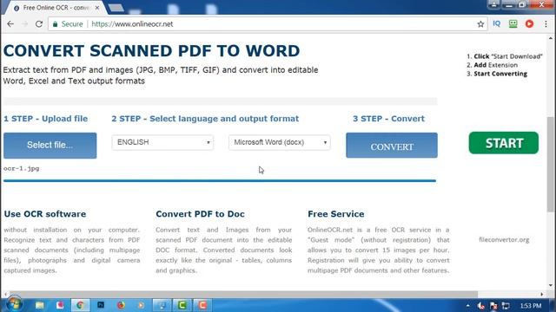Viewport: 556px width, 312px height.
Task: Show hidden system tray icons
Action: [x=468, y=306]
